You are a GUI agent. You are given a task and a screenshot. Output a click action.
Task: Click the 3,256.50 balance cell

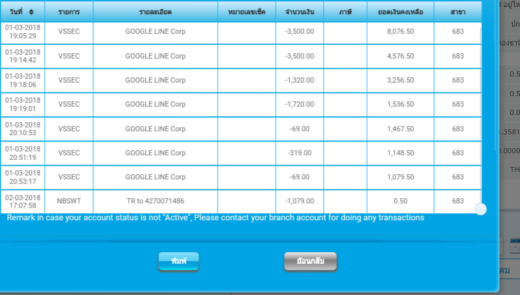400,80
